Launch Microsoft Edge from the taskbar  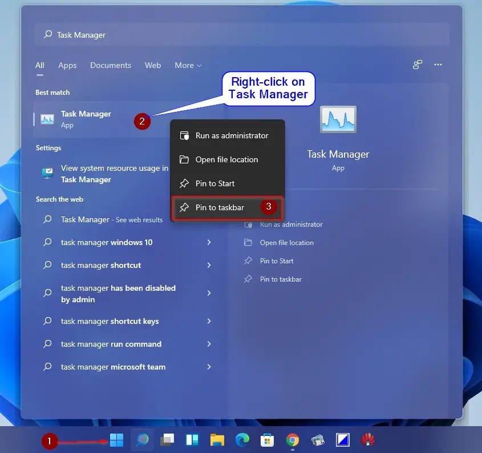(242, 440)
